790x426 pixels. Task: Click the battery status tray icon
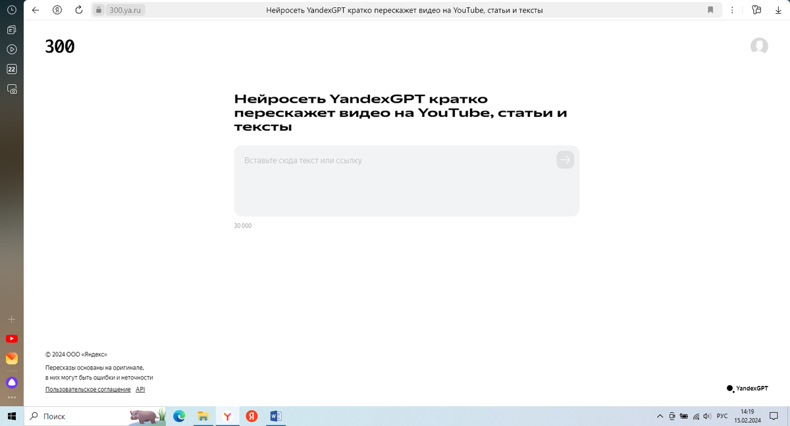click(x=684, y=416)
